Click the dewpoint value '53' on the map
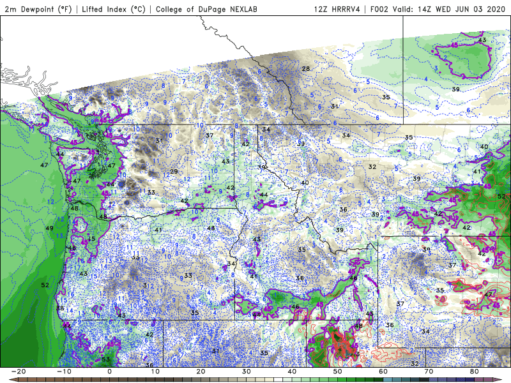511x383 pixels. point(105,359)
